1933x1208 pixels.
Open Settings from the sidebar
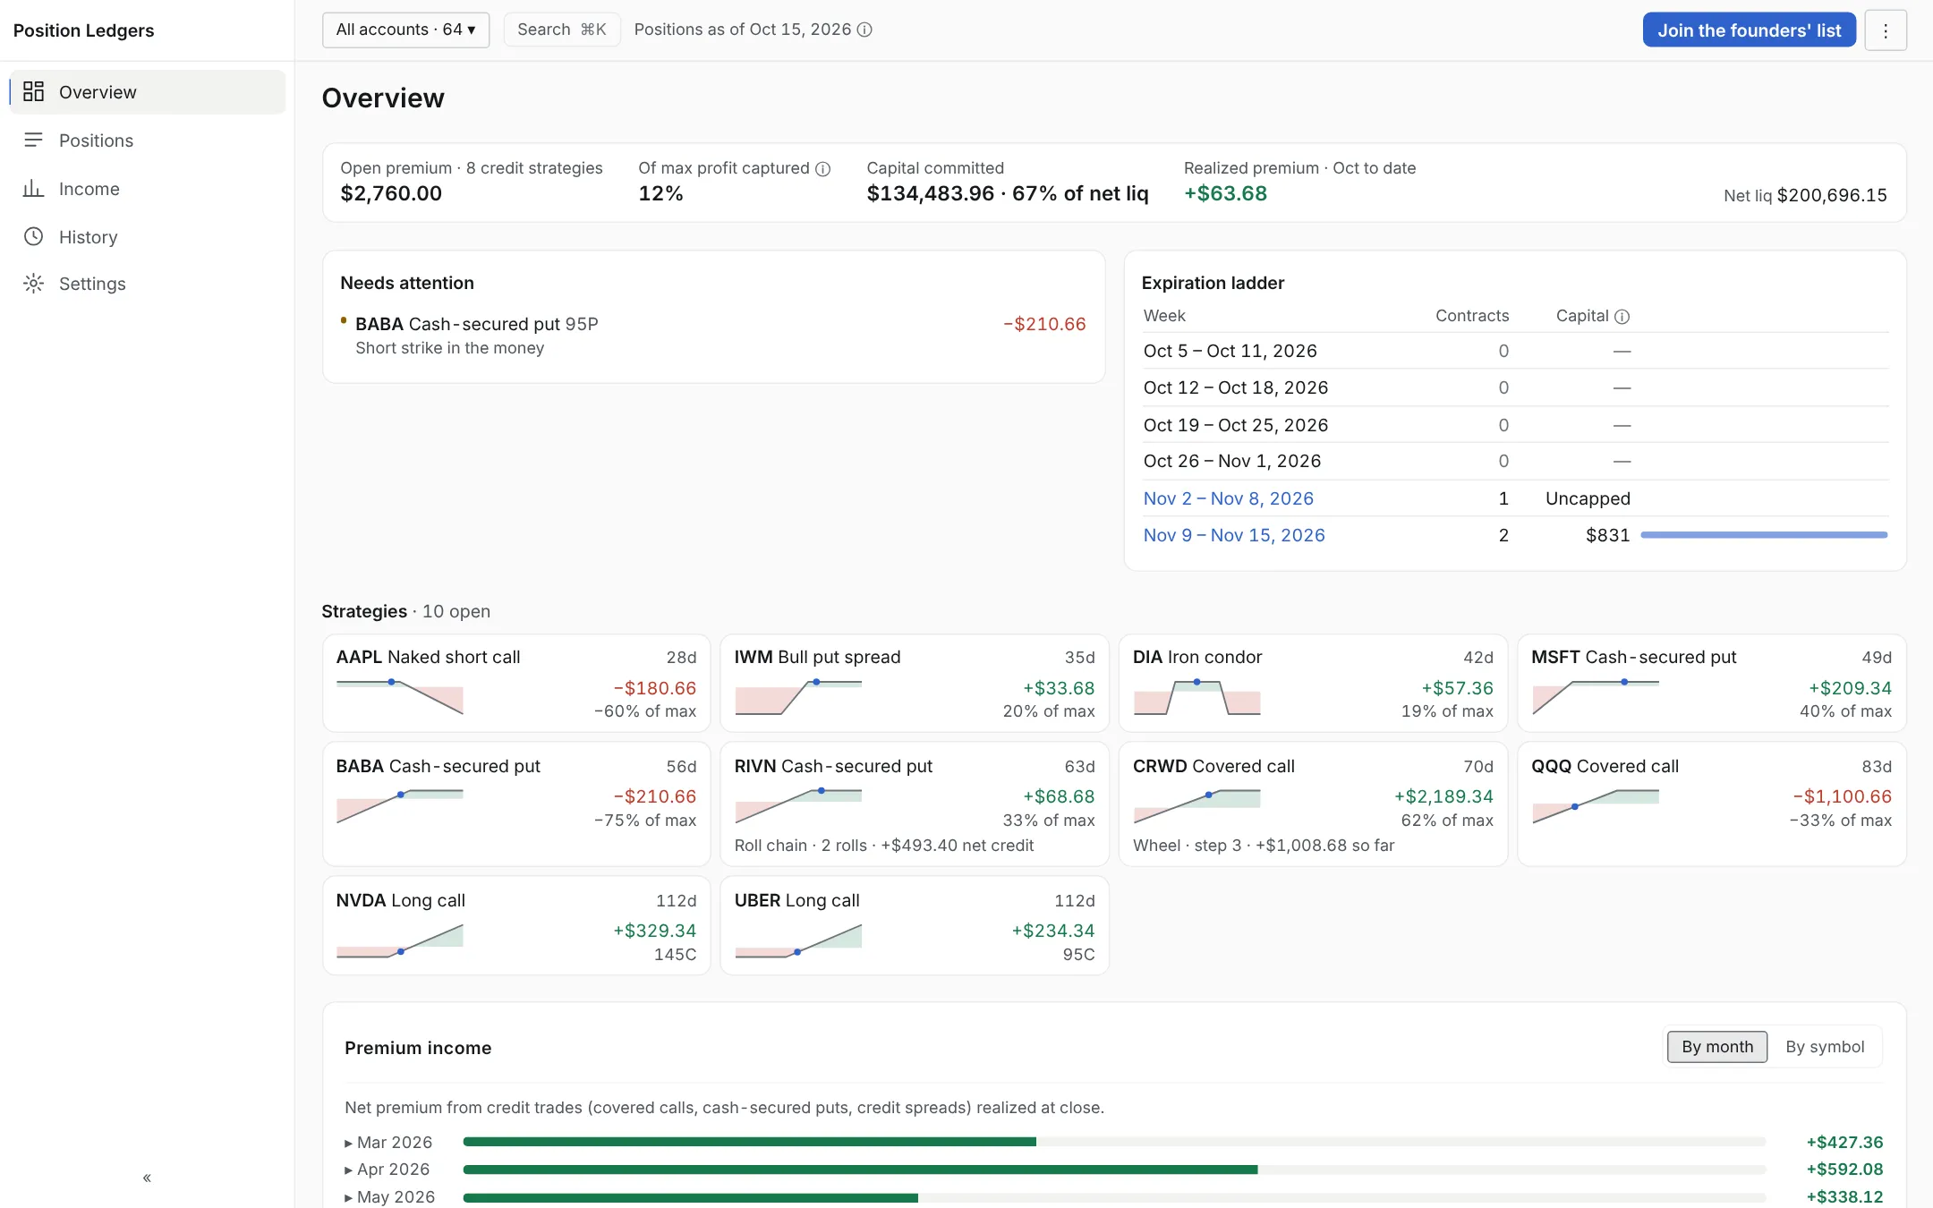148,284
